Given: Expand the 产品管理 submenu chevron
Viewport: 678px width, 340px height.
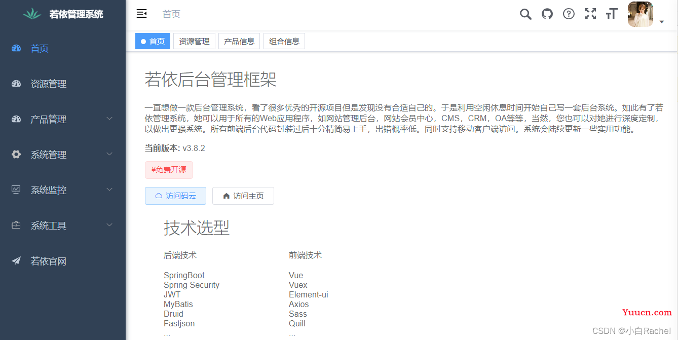Looking at the screenshot, I should (110, 119).
